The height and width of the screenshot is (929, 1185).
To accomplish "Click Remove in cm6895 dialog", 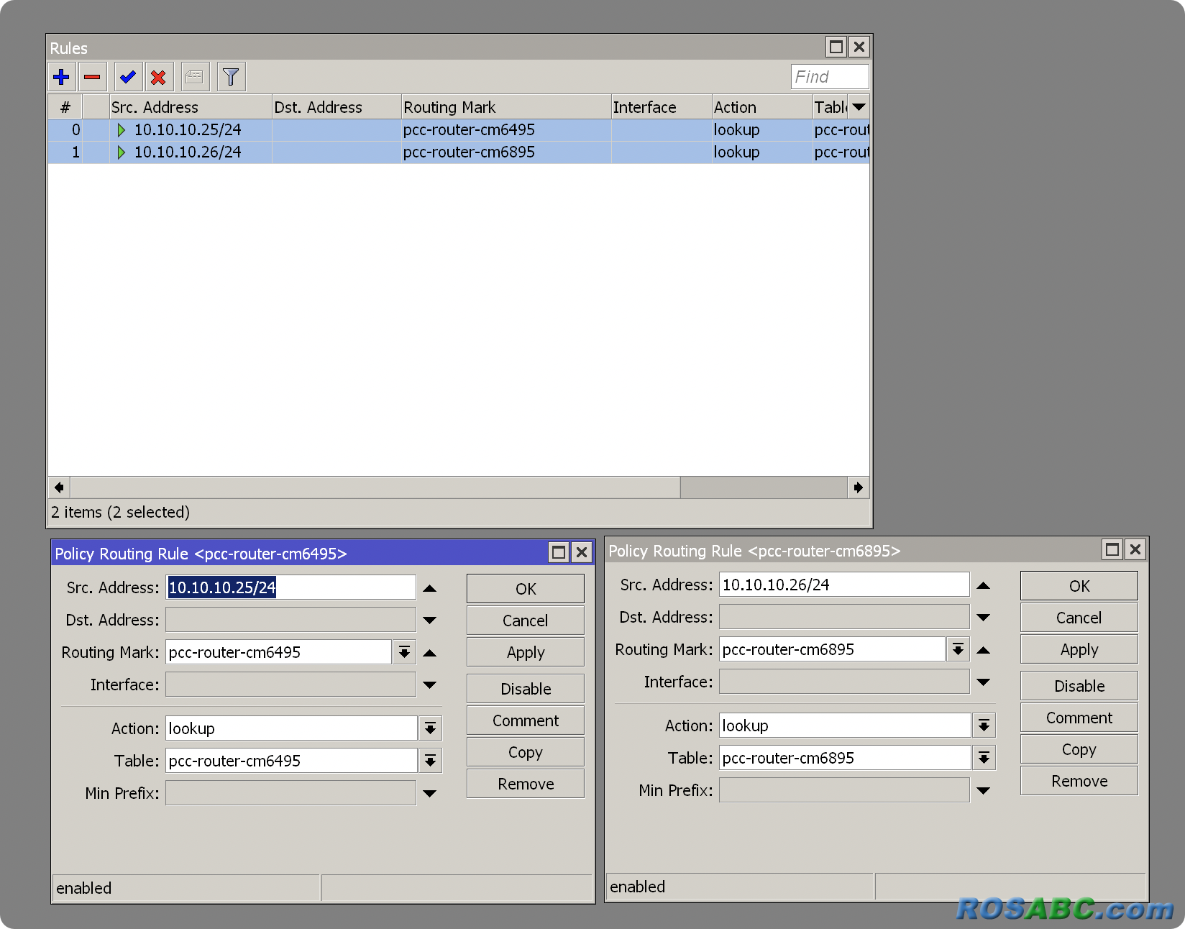I will tap(1079, 781).
